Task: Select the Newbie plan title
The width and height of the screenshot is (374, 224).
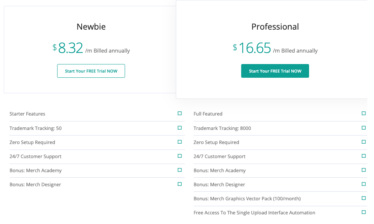Action: [x=91, y=27]
